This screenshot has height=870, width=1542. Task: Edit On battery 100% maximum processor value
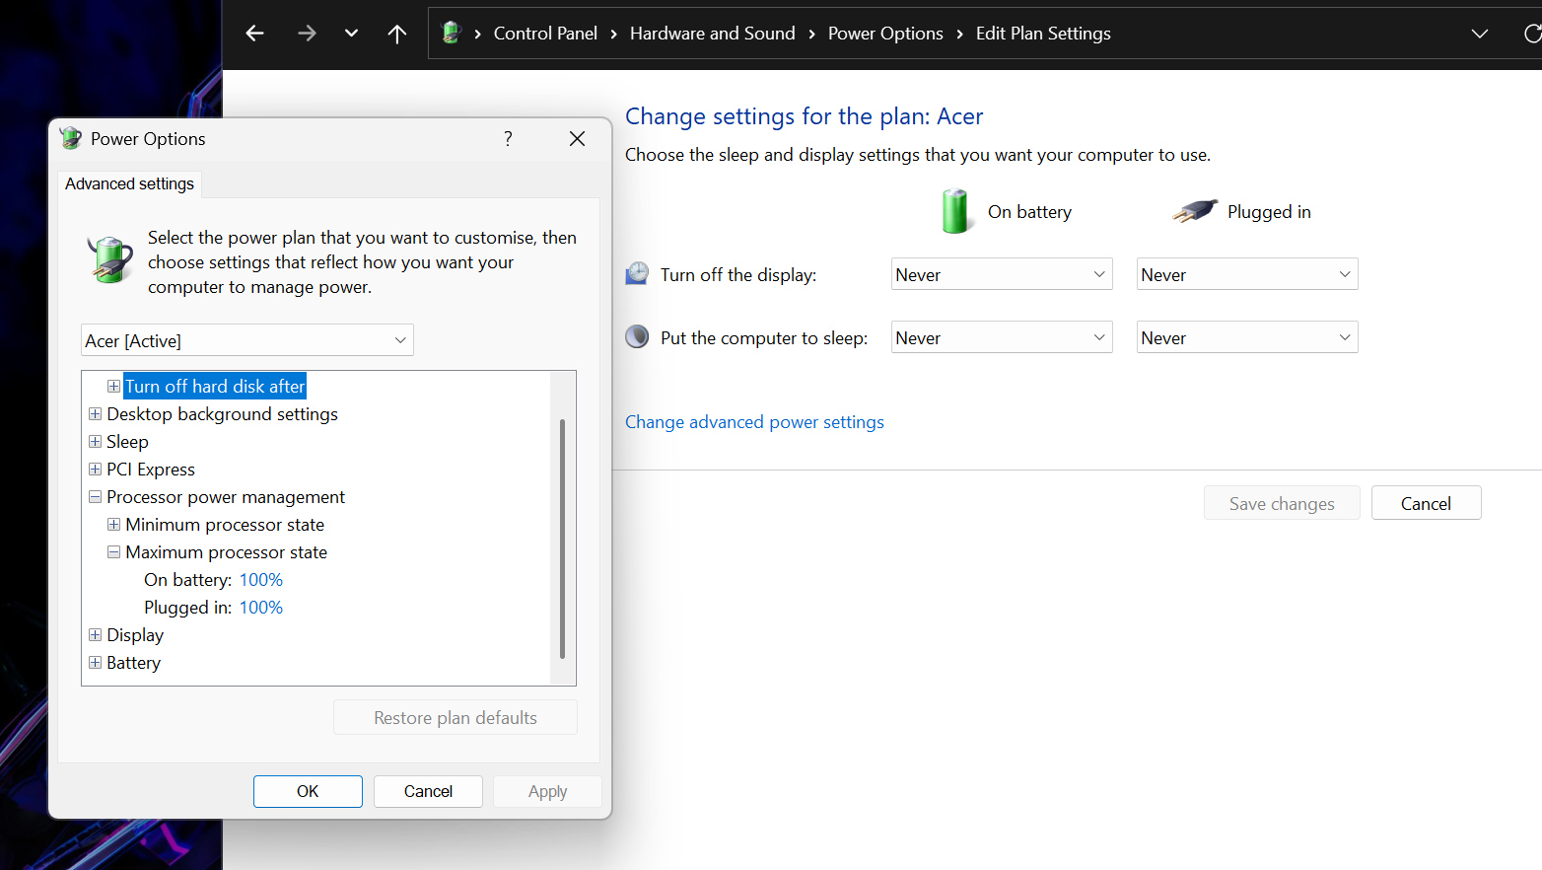(x=261, y=580)
